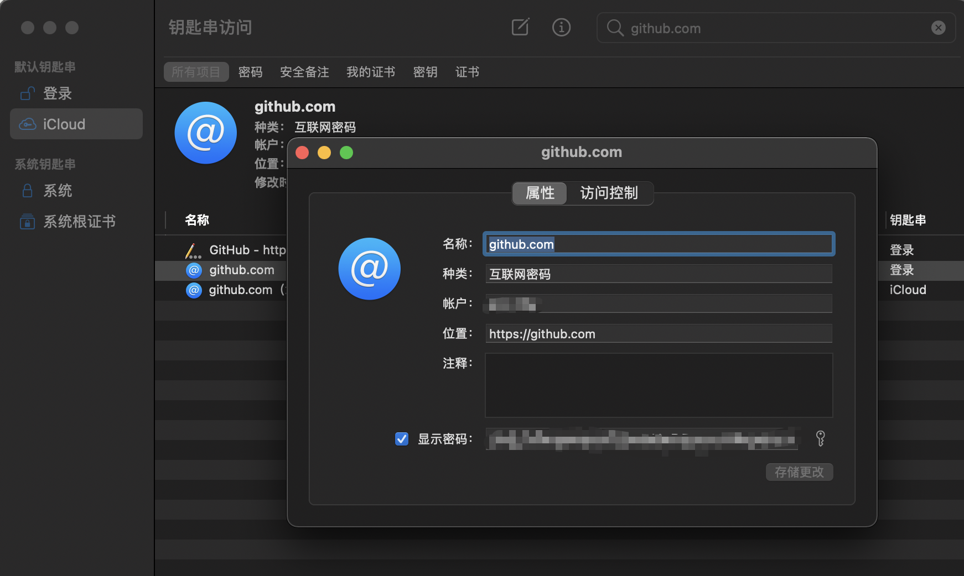Click the magnifier icon in the search field
964x576 pixels.
[x=615, y=28]
